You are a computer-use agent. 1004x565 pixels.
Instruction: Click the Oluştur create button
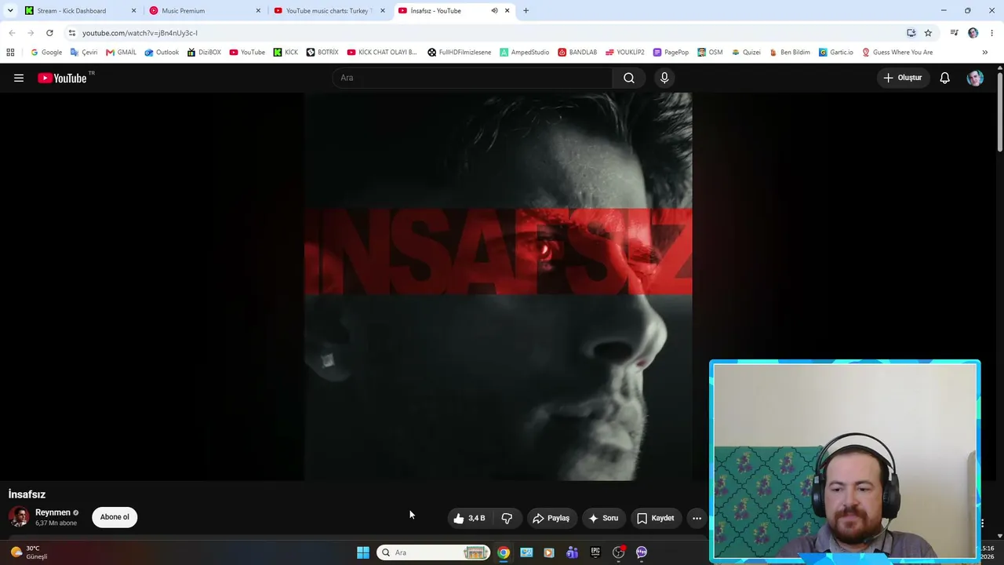[x=902, y=78]
